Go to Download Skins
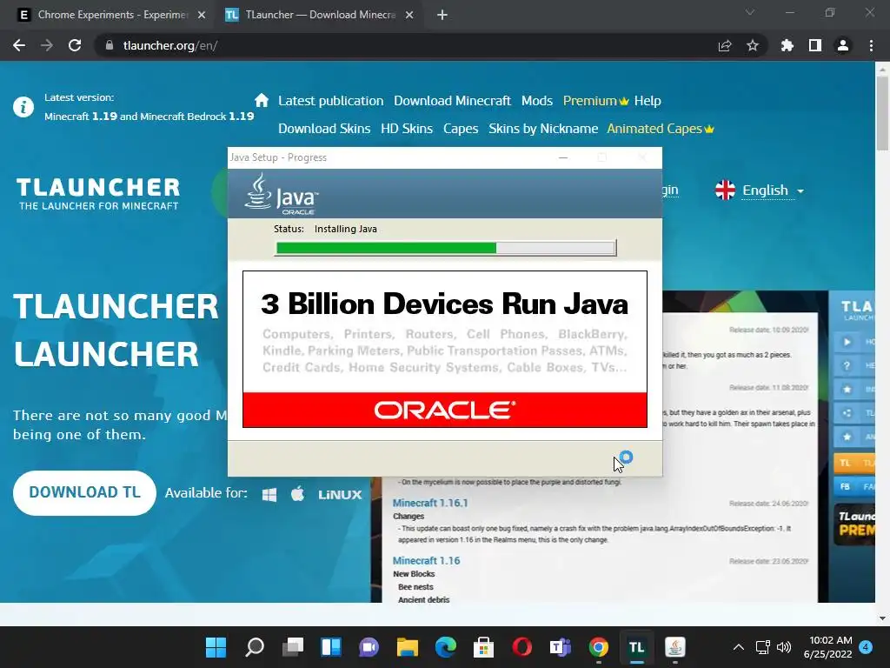Viewport: 890px width, 668px height. pyautogui.click(x=324, y=129)
